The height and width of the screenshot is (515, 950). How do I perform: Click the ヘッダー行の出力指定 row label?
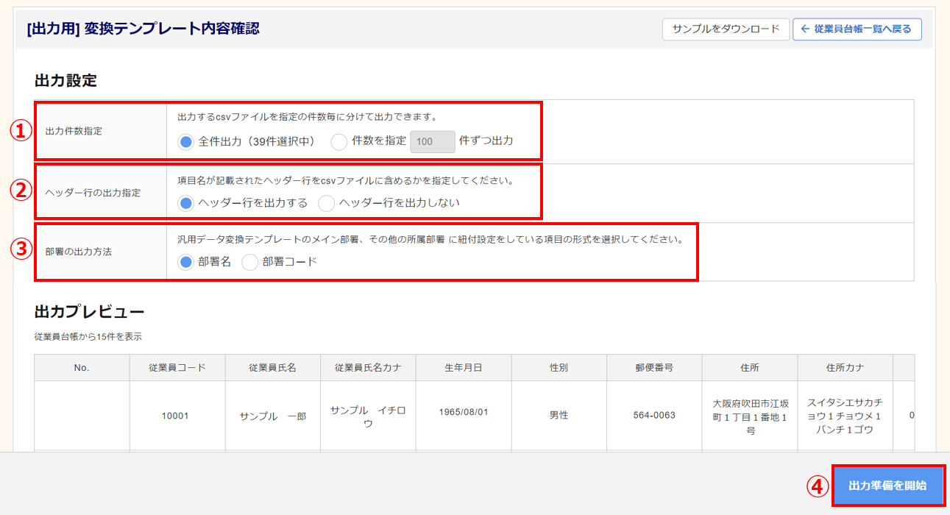click(x=93, y=193)
